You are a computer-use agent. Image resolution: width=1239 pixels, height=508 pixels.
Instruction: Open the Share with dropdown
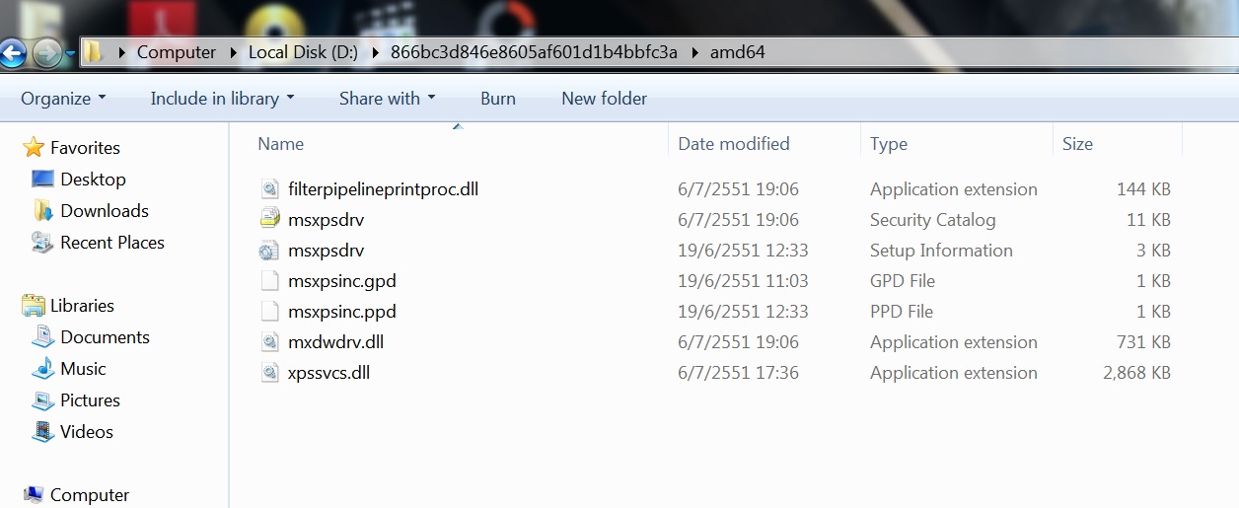[x=387, y=99]
